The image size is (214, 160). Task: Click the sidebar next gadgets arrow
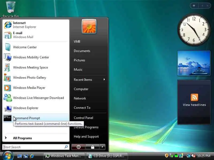208,6
